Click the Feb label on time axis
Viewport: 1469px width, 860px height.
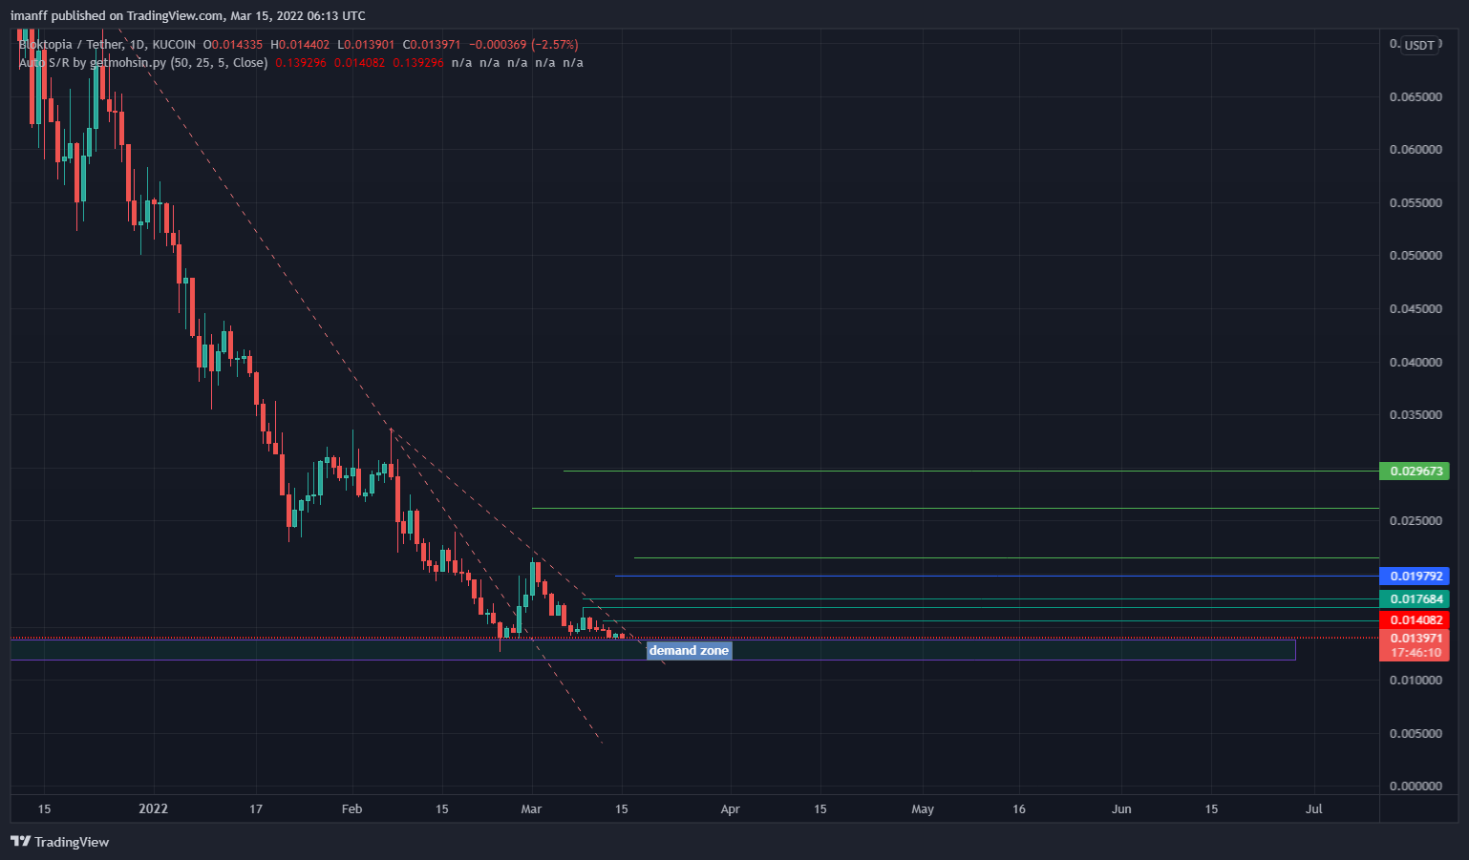tap(351, 809)
